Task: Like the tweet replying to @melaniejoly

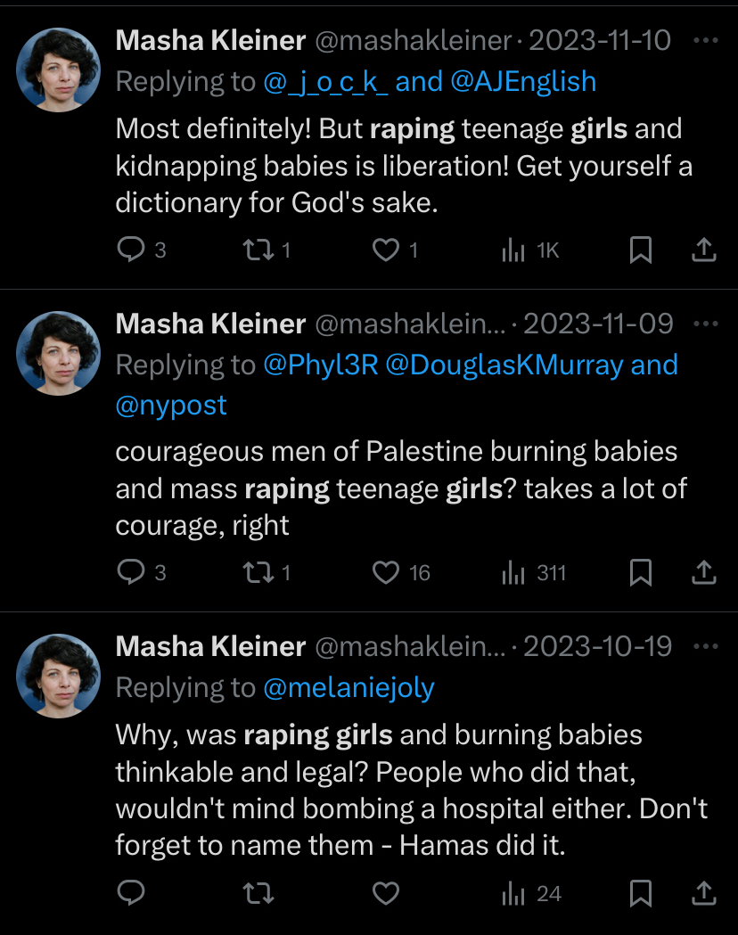Action: click(x=386, y=893)
